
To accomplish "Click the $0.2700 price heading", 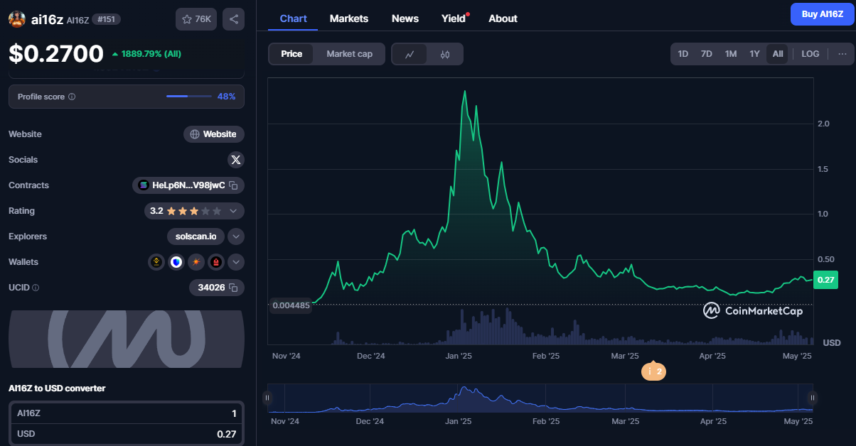I will point(56,53).
